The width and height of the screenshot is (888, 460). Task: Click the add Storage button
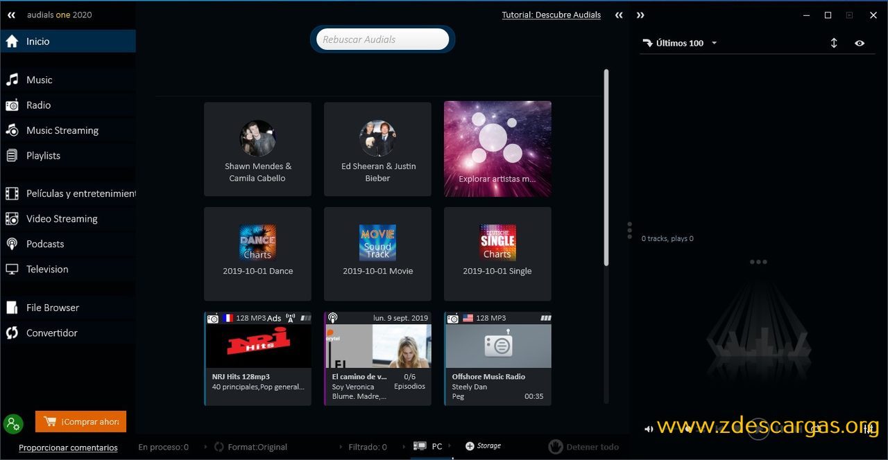(483, 446)
